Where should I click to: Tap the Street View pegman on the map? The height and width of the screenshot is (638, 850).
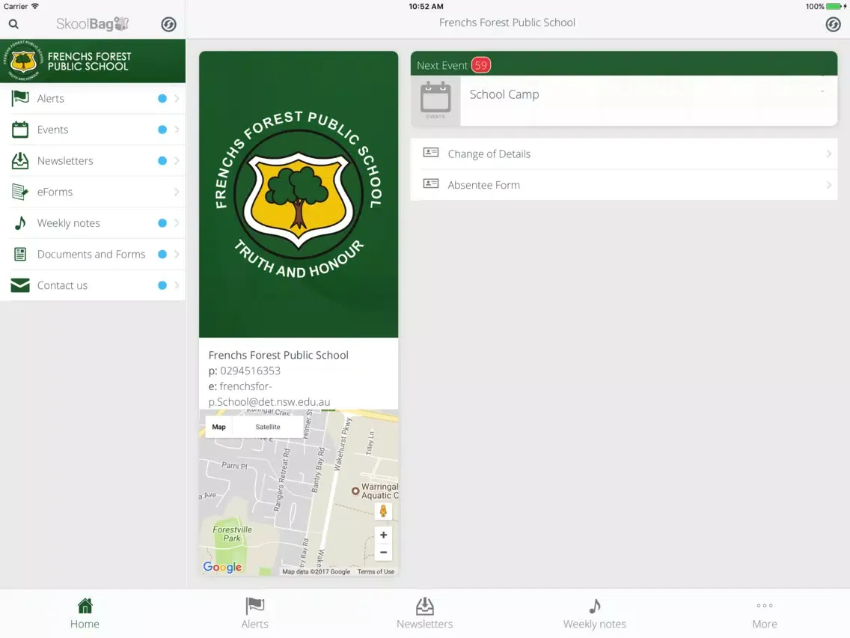tap(383, 511)
